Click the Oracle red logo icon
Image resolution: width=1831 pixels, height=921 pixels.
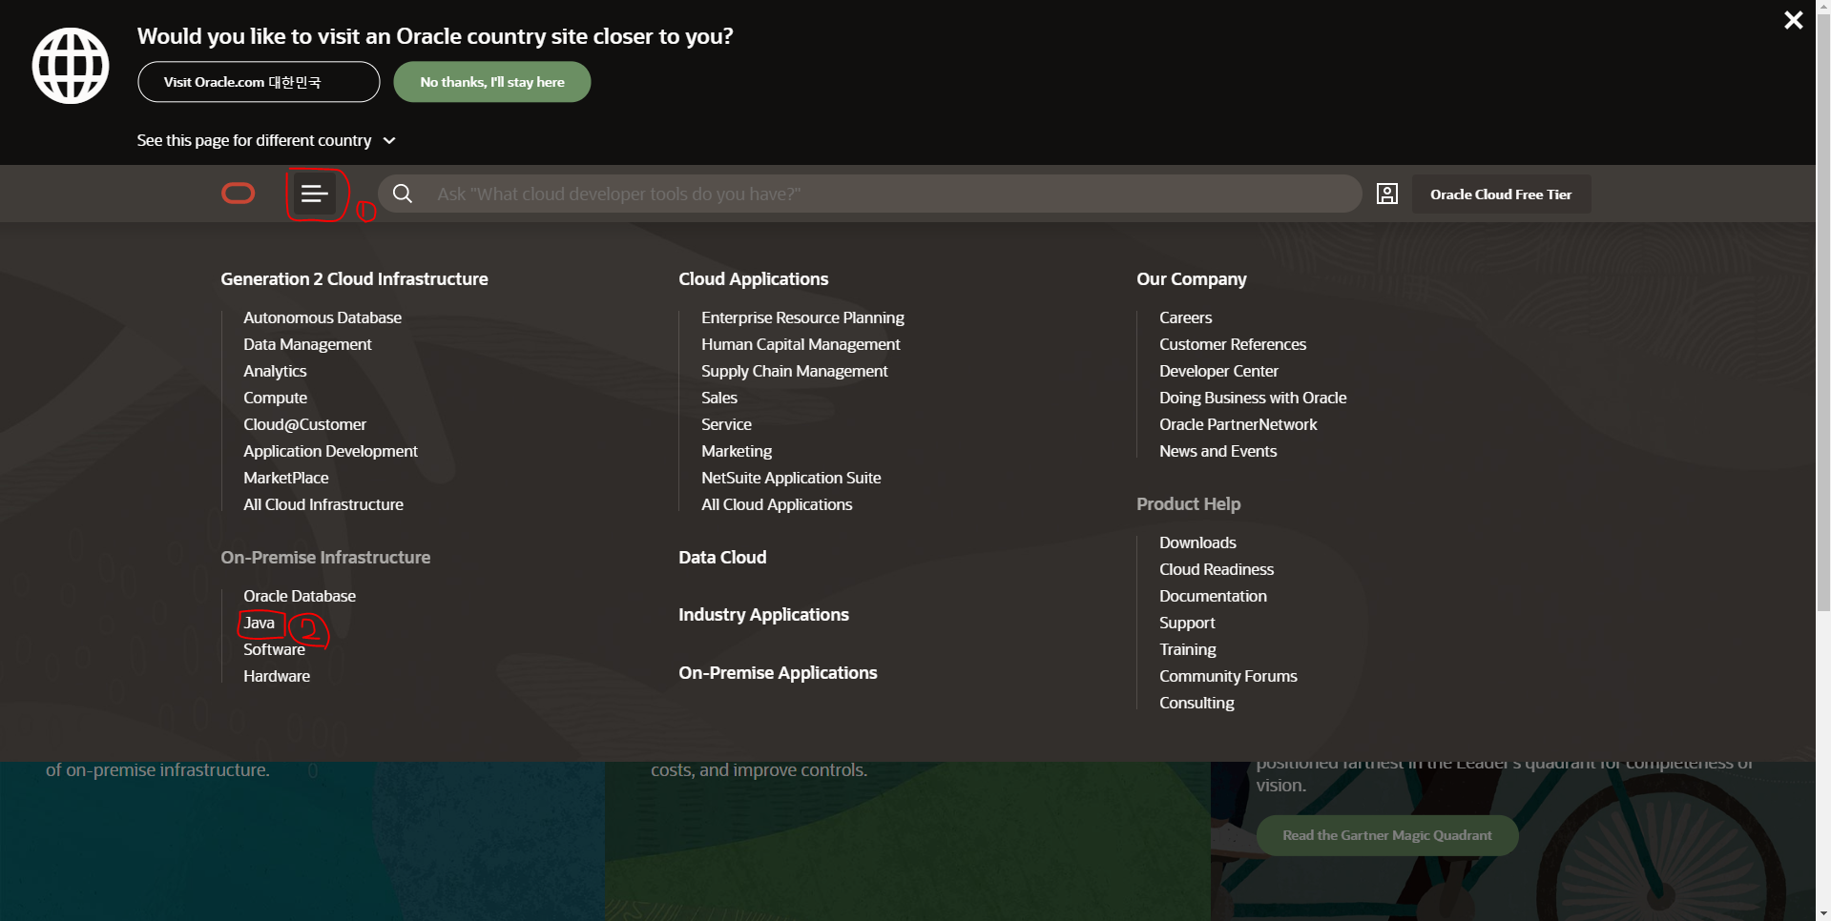[239, 194]
